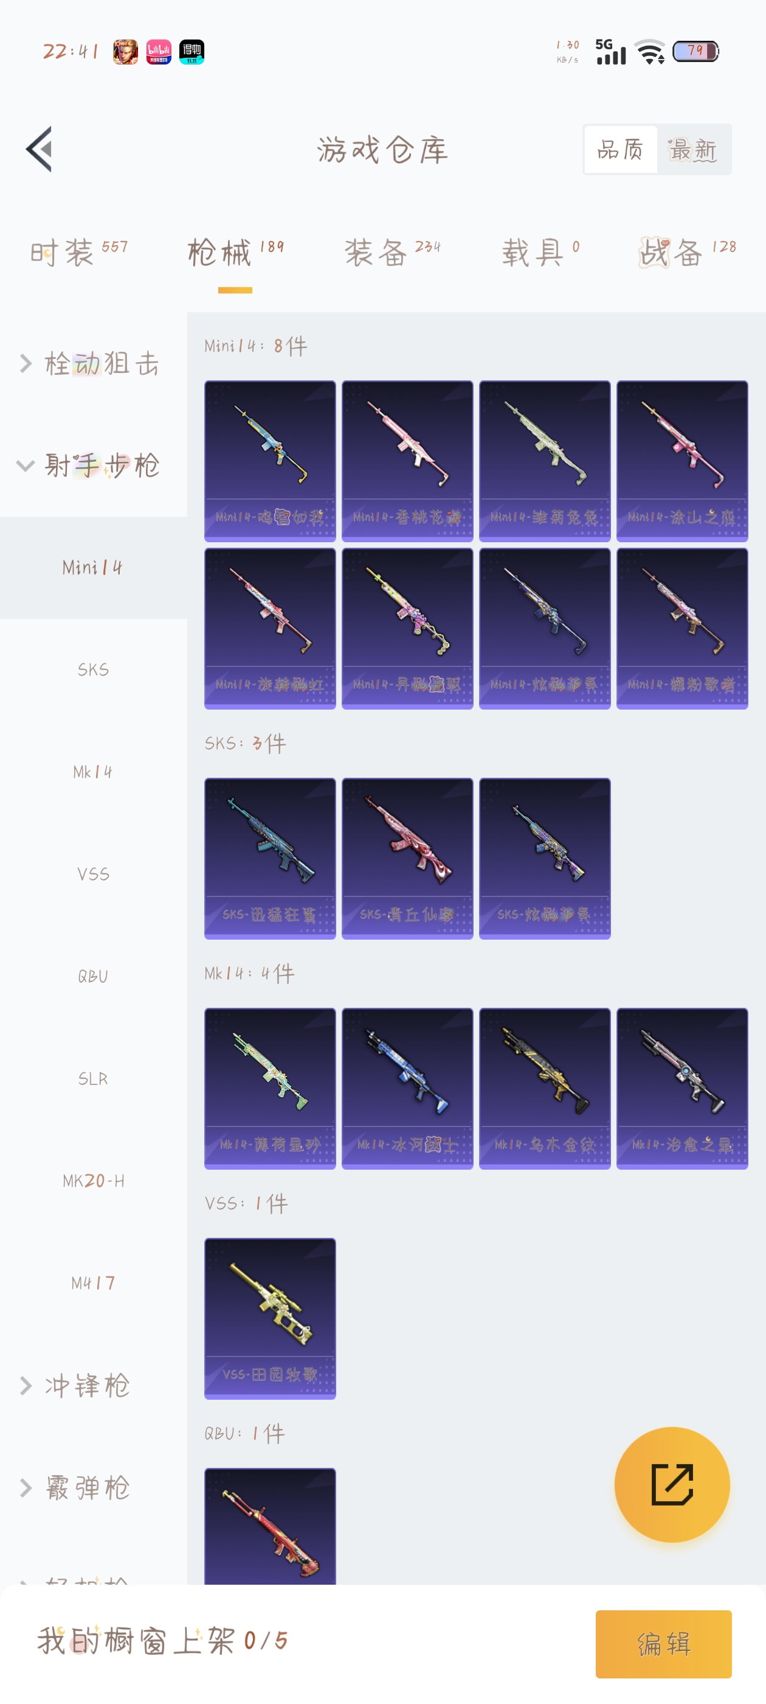The height and width of the screenshot is (1704, 766).
Task: Open the bilibili notification icon
Action: click(x=159, y=52)
